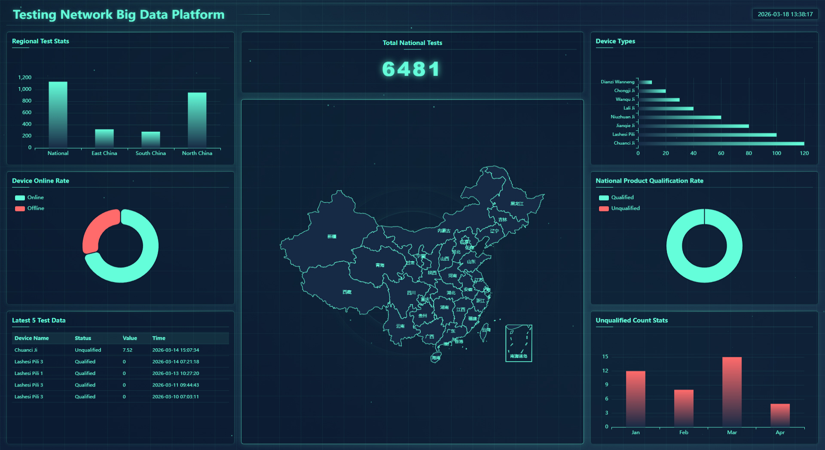
Task: Click the Chuanci Ji row in test data
Action: tap(120, 350)
